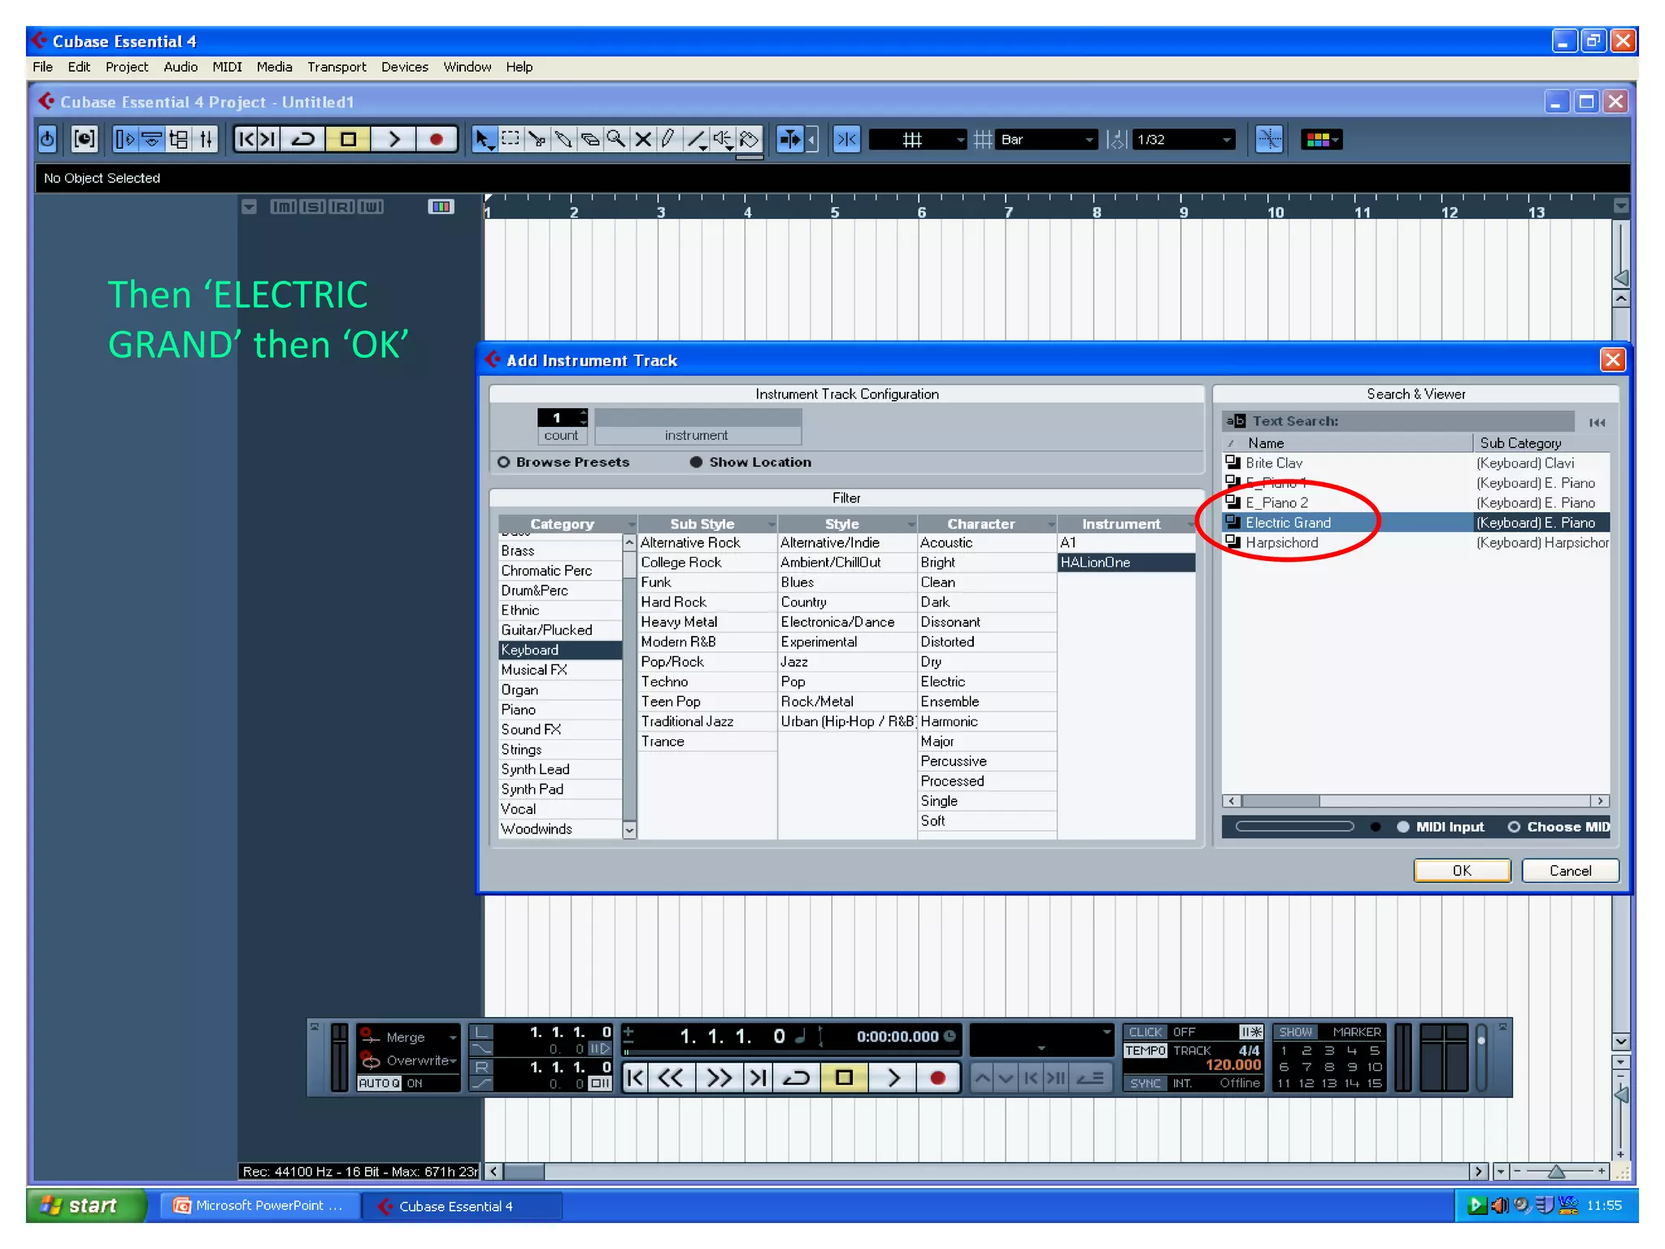Select the Object Selection arrow tool
This screenshot has height=1249, width=1665.
[484, 140]
